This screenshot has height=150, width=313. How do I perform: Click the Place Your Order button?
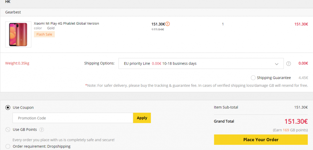coord(261,140)
